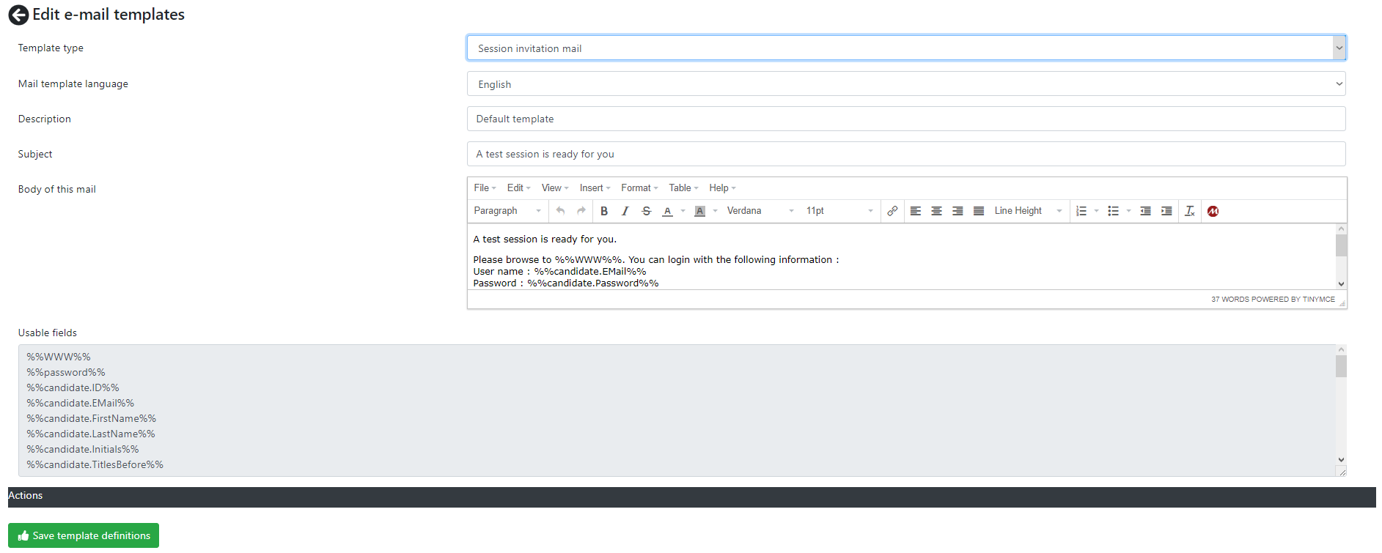Open the View menu

tap(555, 188)
